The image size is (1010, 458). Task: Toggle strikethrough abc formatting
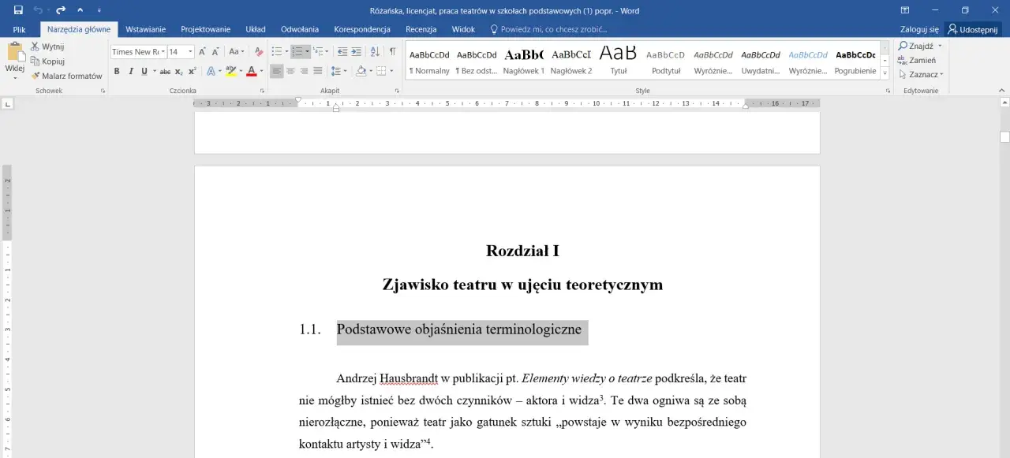tap(165, 71)
